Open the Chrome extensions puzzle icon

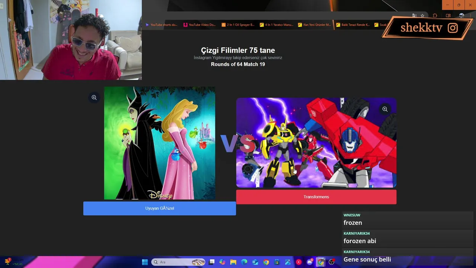[435, 16]
